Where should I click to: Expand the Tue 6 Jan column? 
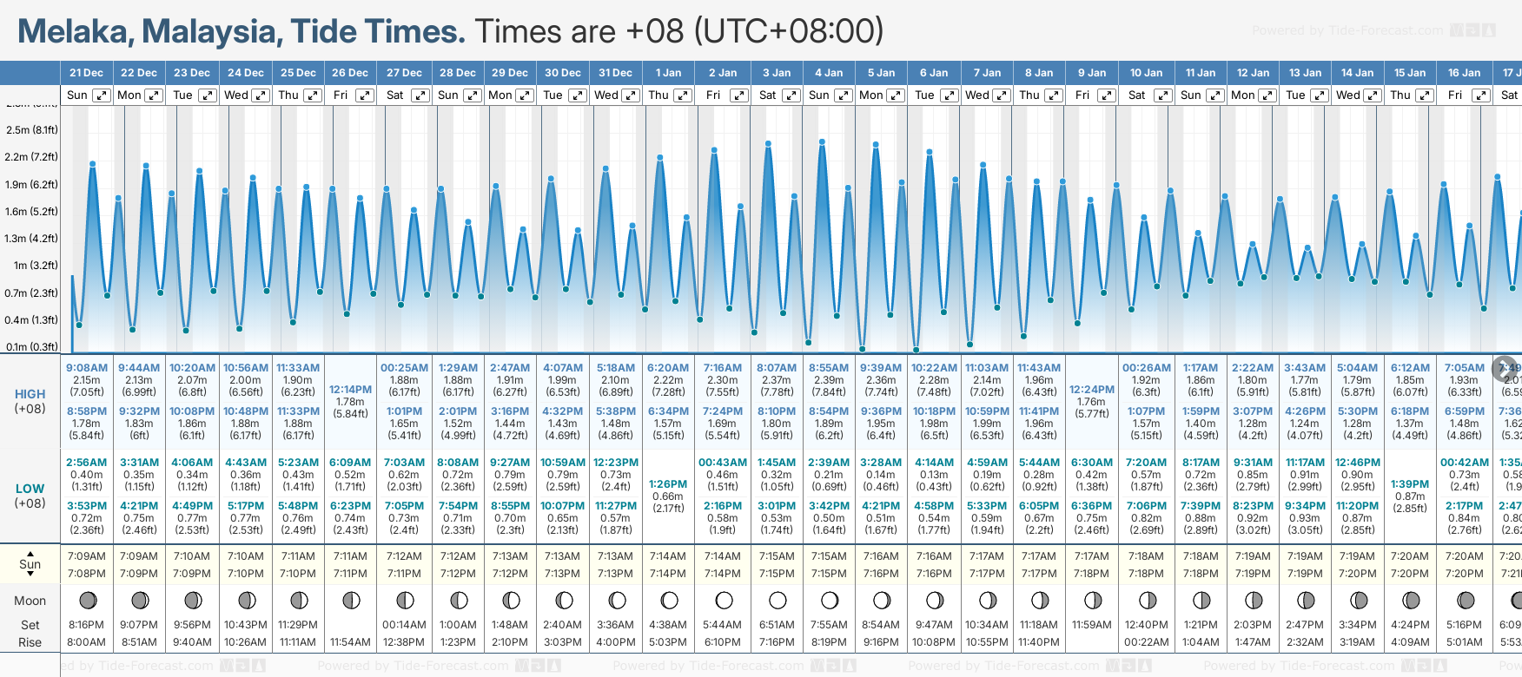(x=949, y=95)
